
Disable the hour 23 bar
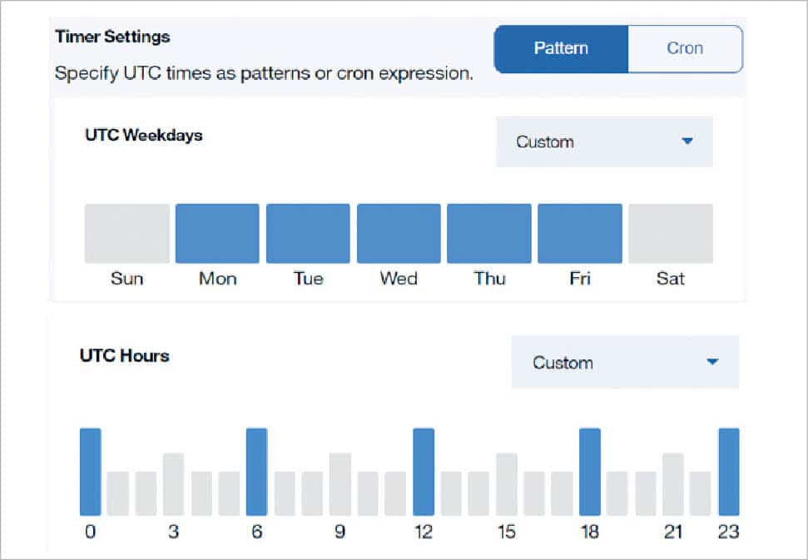coord(729,472)
